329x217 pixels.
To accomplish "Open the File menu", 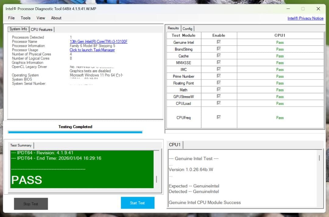I will 11,18.
